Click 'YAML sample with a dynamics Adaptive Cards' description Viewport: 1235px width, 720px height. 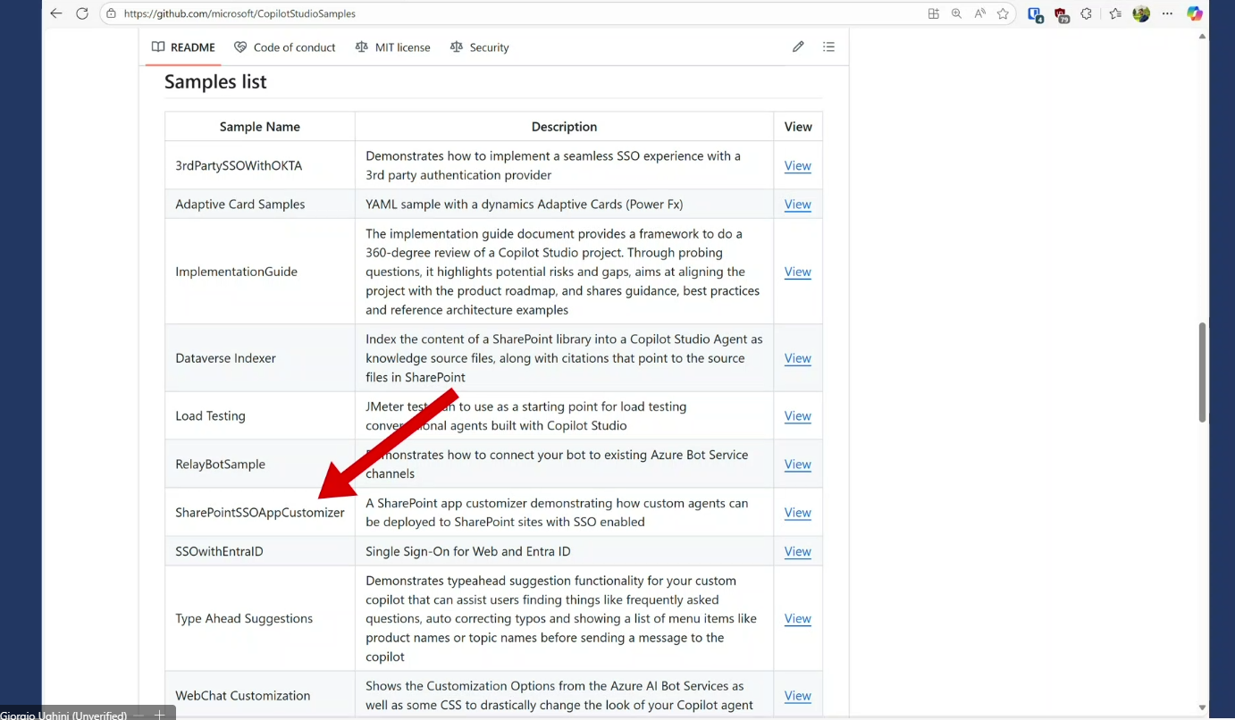[x=525, y=204]
